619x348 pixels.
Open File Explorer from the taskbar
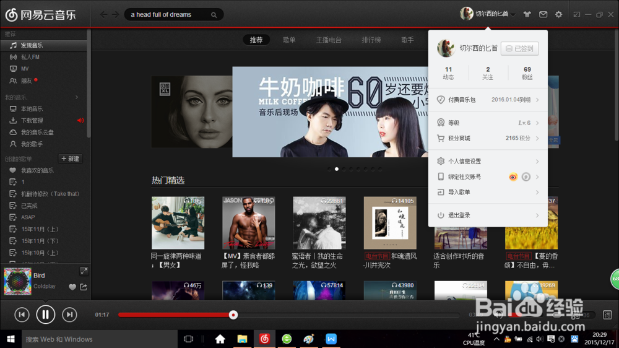(x=242, y=339)
